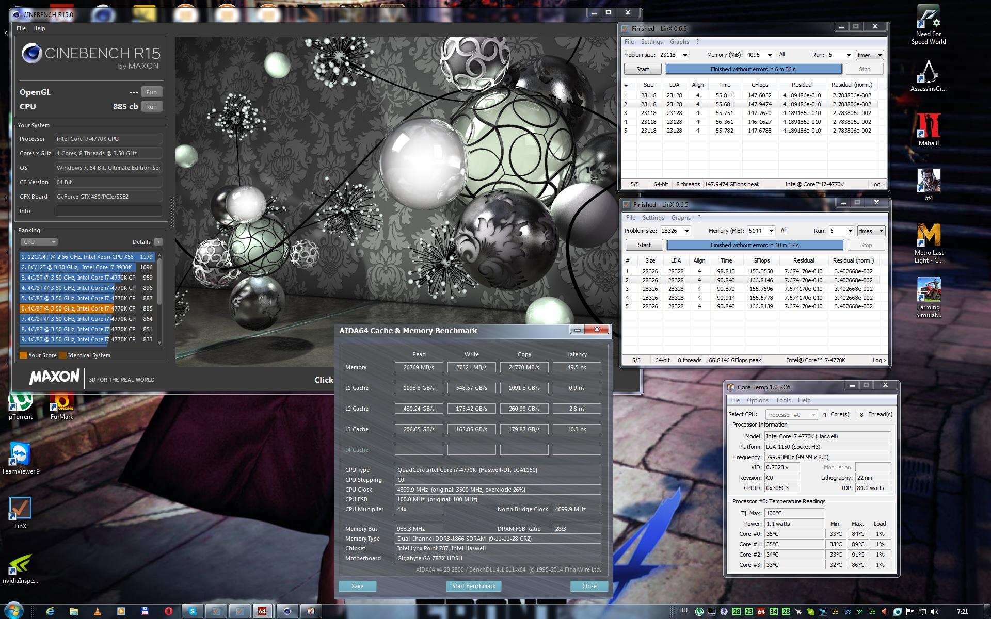
Task: Open the CPU ranking type dropdown
Action: pyautogui.click(x=39, y=242)
